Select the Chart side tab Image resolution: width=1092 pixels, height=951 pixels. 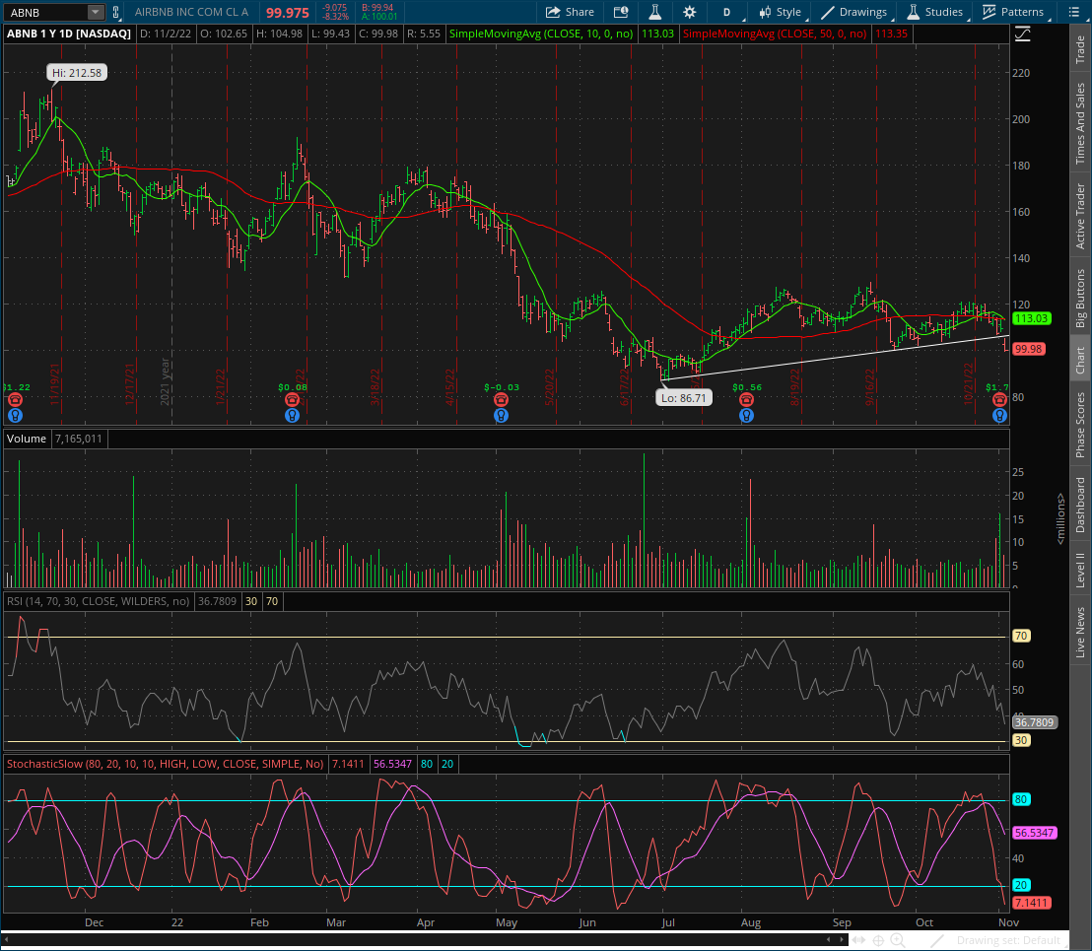pyautogui.click(x=1080, y=361)
